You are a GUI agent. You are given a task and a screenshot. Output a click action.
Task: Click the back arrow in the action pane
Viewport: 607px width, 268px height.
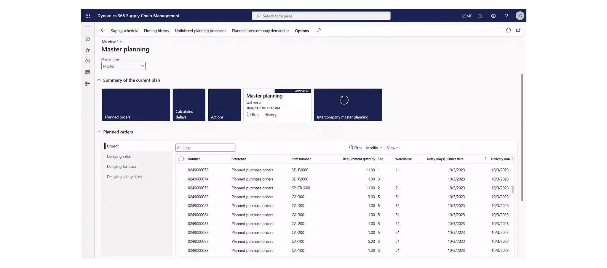[103, 30]
